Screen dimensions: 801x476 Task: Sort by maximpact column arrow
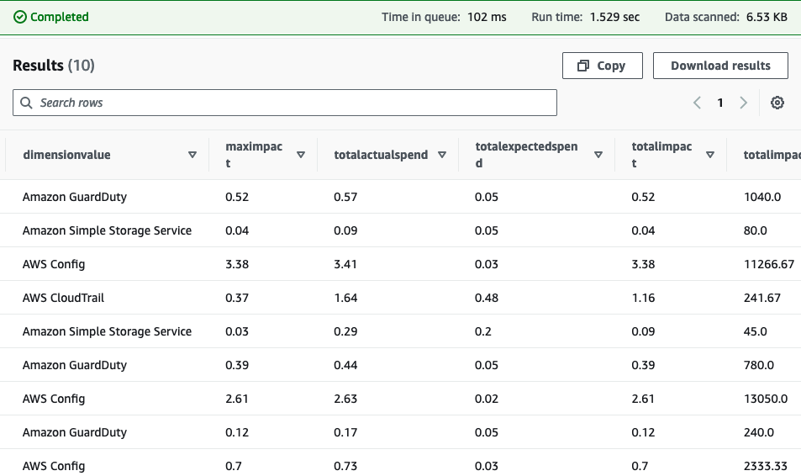(x=301, y=155)
